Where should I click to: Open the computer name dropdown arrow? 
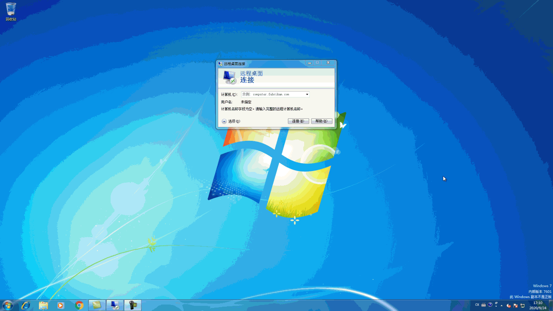(x=307, y=94)
